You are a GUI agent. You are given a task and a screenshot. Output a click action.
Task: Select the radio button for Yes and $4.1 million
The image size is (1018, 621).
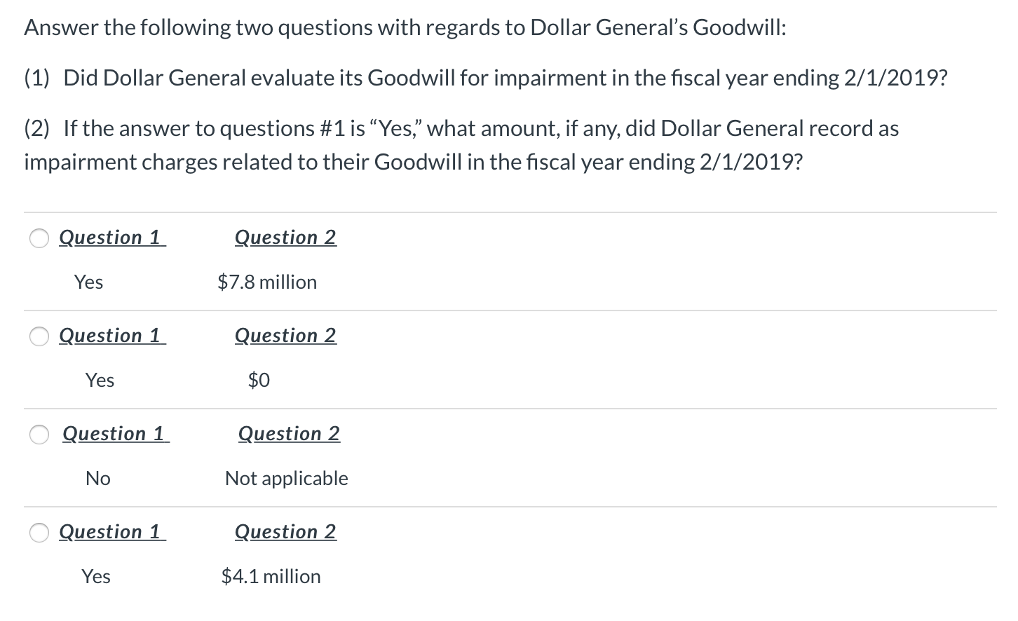39,533
